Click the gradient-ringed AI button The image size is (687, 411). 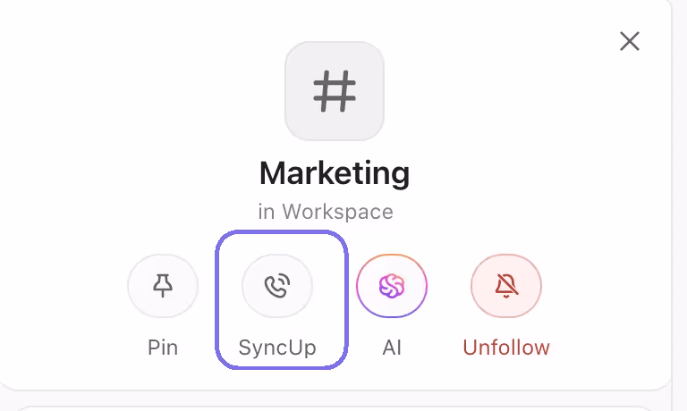[x=392, y=286]
